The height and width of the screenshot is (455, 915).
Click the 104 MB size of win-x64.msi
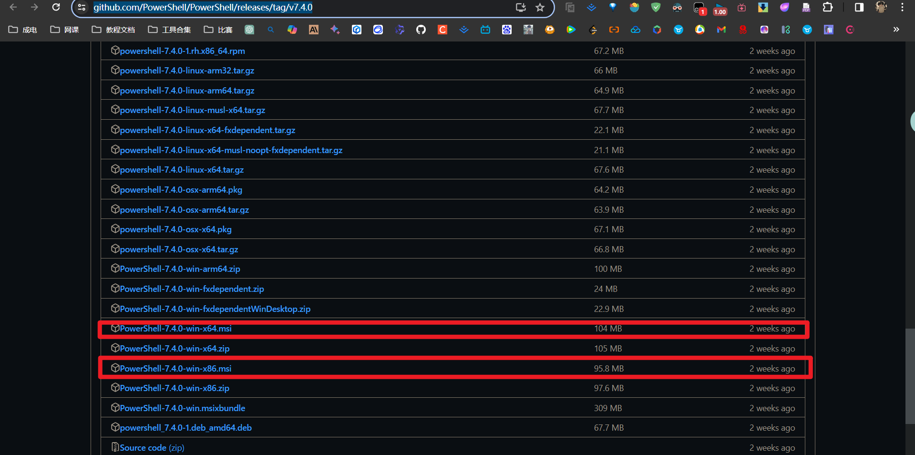(x=608, y=329)
